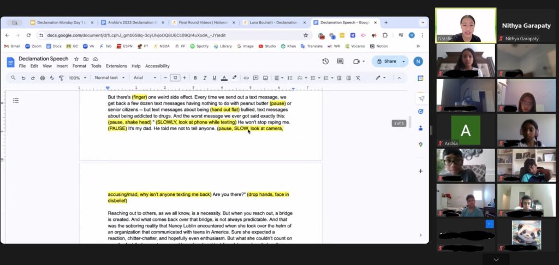The height and width of the screenshot is (265, 559).
Task: Open Google Maps side panel icon
Action: click(x=420, y=145)
